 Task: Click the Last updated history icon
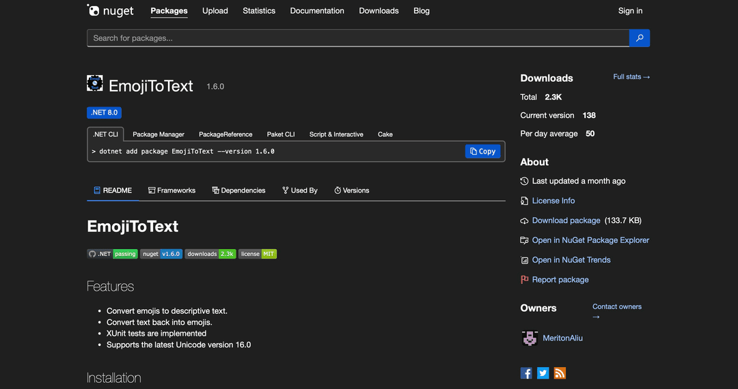pos(524,181)
